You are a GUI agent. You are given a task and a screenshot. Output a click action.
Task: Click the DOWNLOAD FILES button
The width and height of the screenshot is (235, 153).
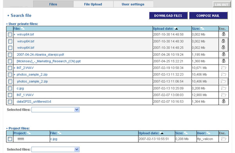[x=168, y=16]
